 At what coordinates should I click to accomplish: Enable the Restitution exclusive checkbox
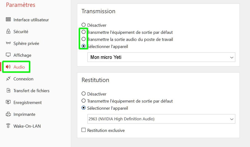83,130
